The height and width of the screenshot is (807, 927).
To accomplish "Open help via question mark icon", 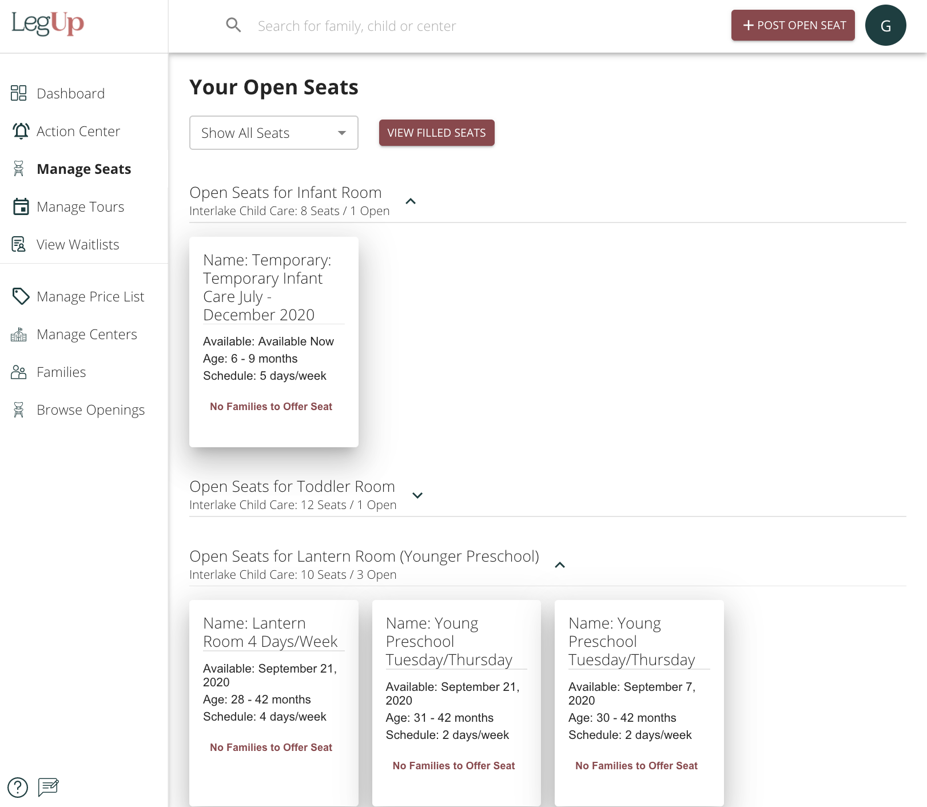I will tap(18, 788).
